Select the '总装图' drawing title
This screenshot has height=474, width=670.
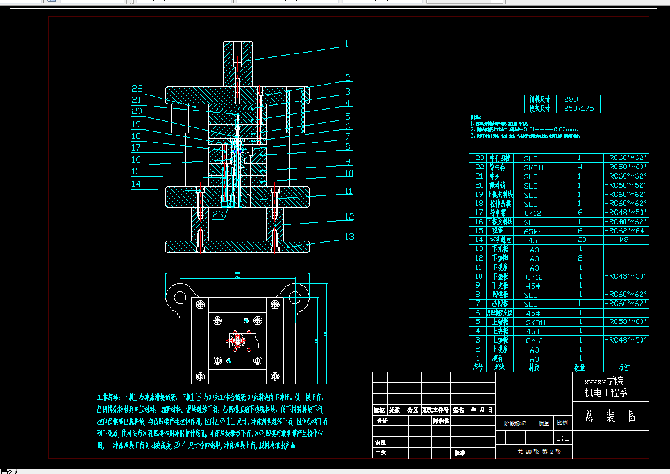[610, 416]
